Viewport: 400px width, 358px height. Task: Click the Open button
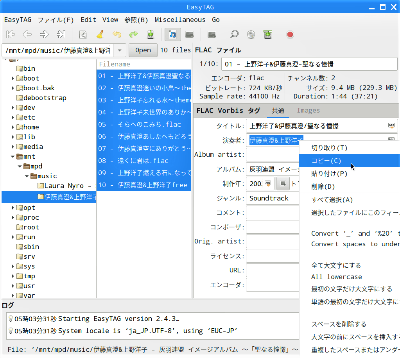click(x=143, y=50)
